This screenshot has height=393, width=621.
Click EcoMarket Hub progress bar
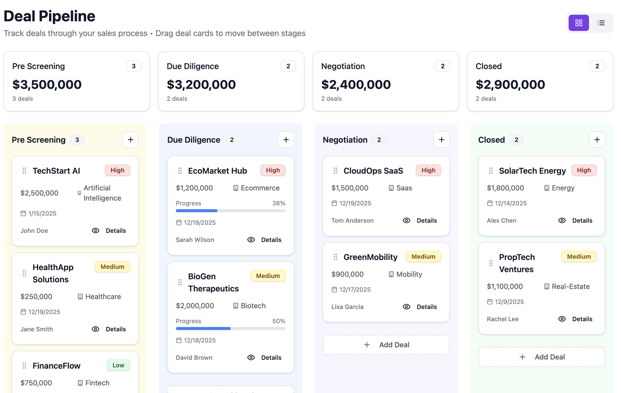(x=230, y=211)
